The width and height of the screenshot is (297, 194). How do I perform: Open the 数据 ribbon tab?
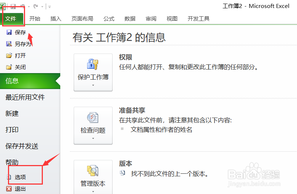[130, 19]
